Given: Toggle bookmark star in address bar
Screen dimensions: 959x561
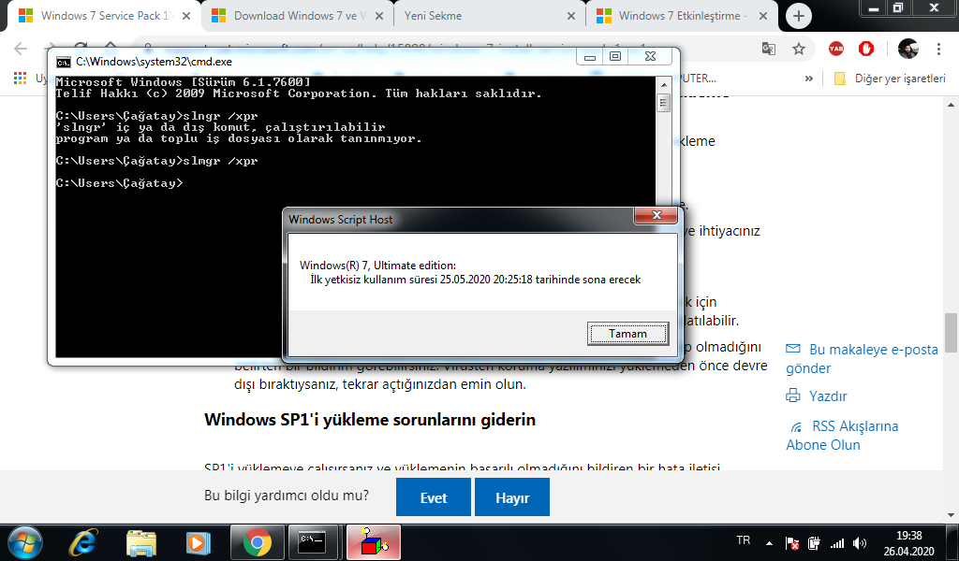Looking at the screenshot, I should [797, 47].
